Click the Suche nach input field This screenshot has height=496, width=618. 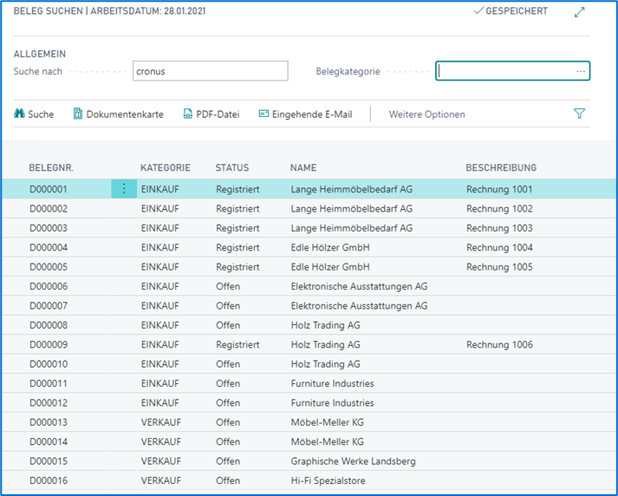click(x=210, y=71)
